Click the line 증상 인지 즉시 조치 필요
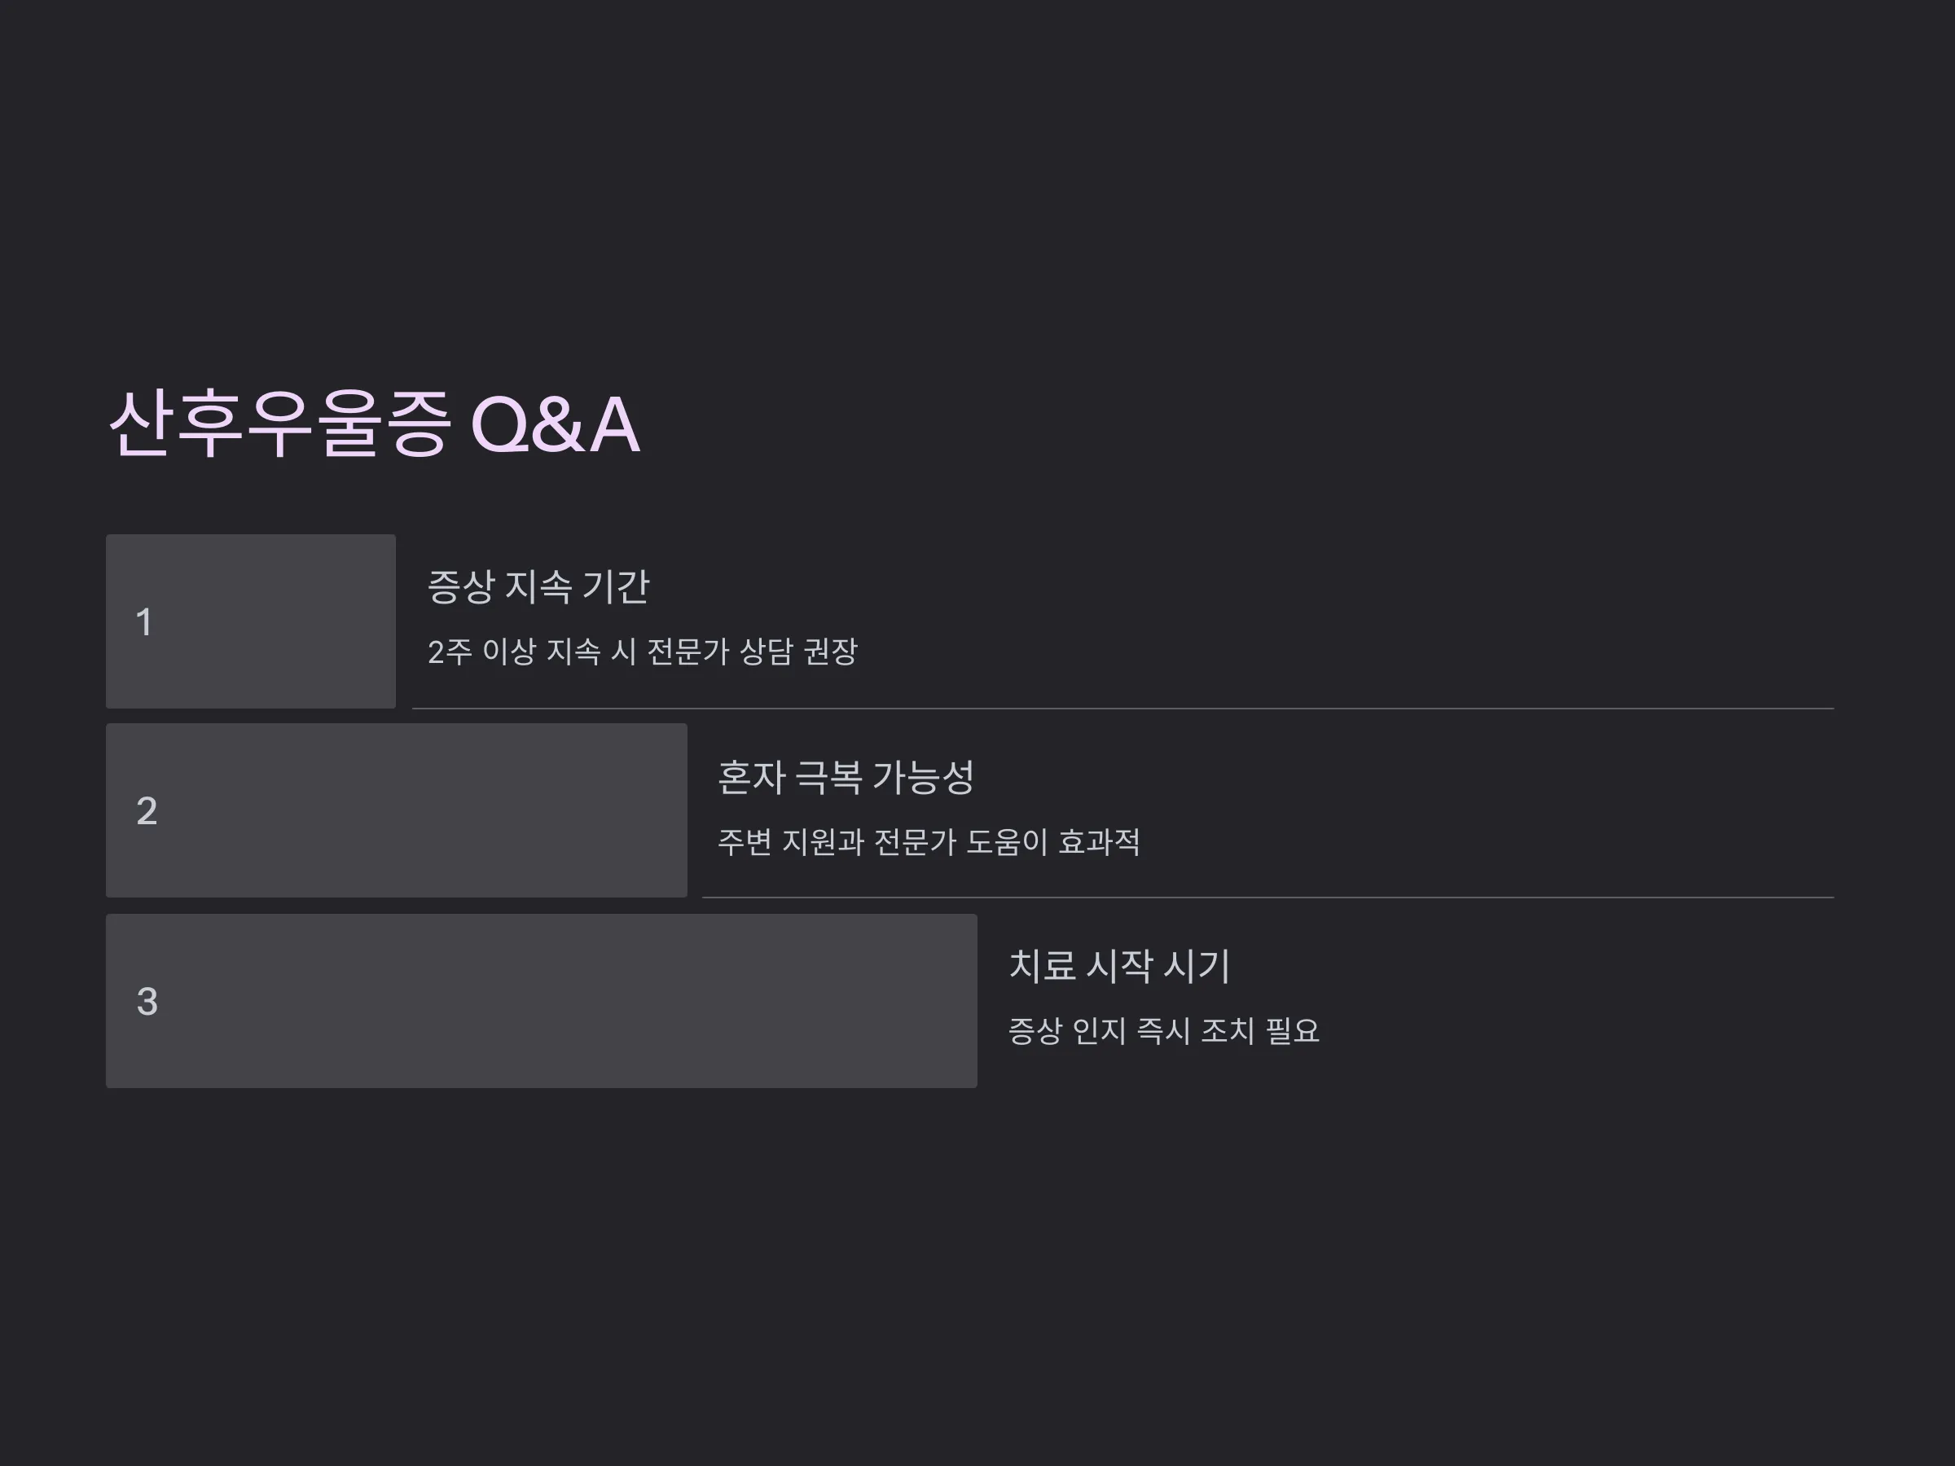 (1164, 1031)
